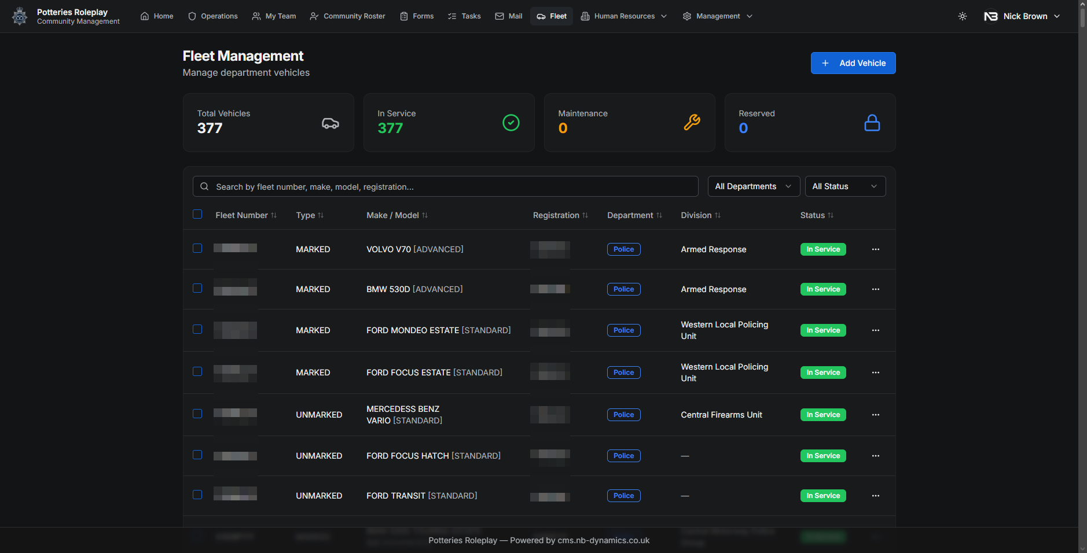Click the Add Vehicle button
Screen dimensions: 1087x553
853,63
